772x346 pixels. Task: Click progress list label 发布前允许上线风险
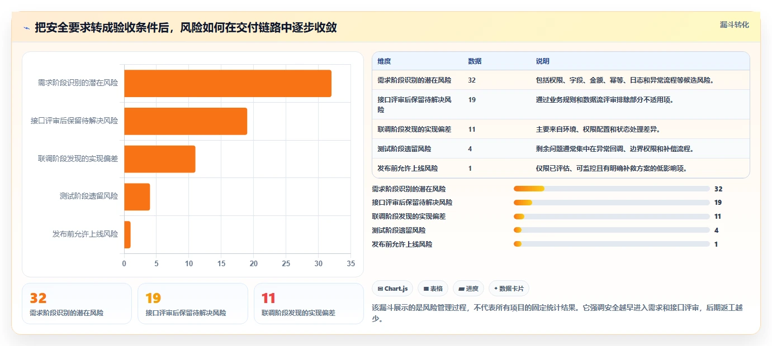(402, 244)
